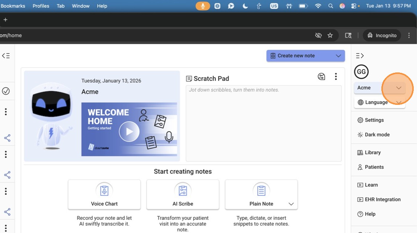Open the Library section

(x=369, y=153)
